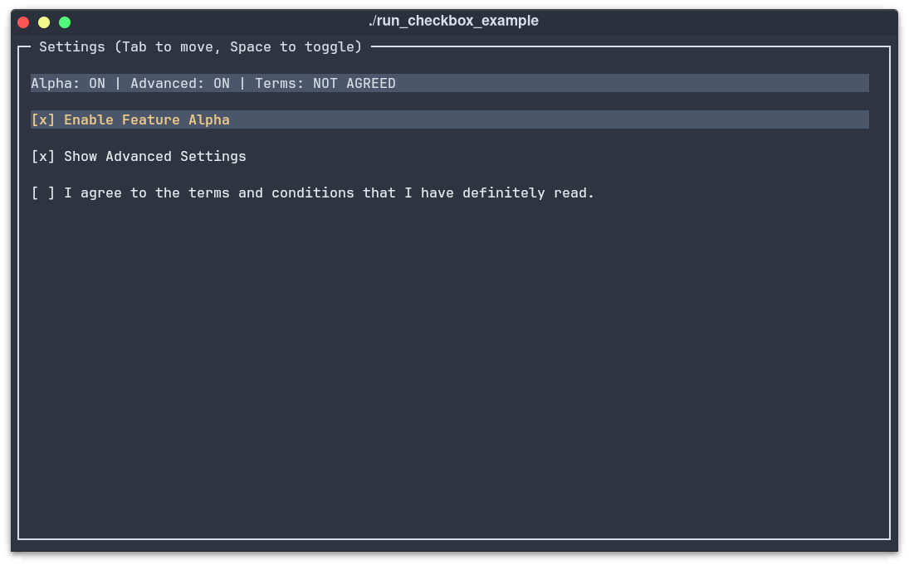Select the Show Advanced Settings label

point(154,157)
